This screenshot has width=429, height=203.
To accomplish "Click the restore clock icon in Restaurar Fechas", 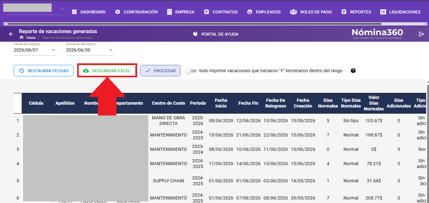I will click(22, 71).
